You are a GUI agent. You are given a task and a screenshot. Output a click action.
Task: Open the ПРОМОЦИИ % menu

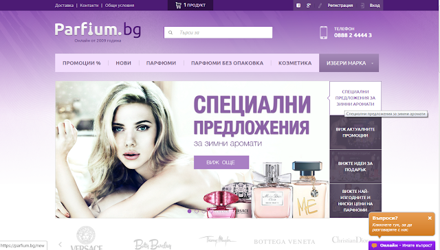[81, 63]
